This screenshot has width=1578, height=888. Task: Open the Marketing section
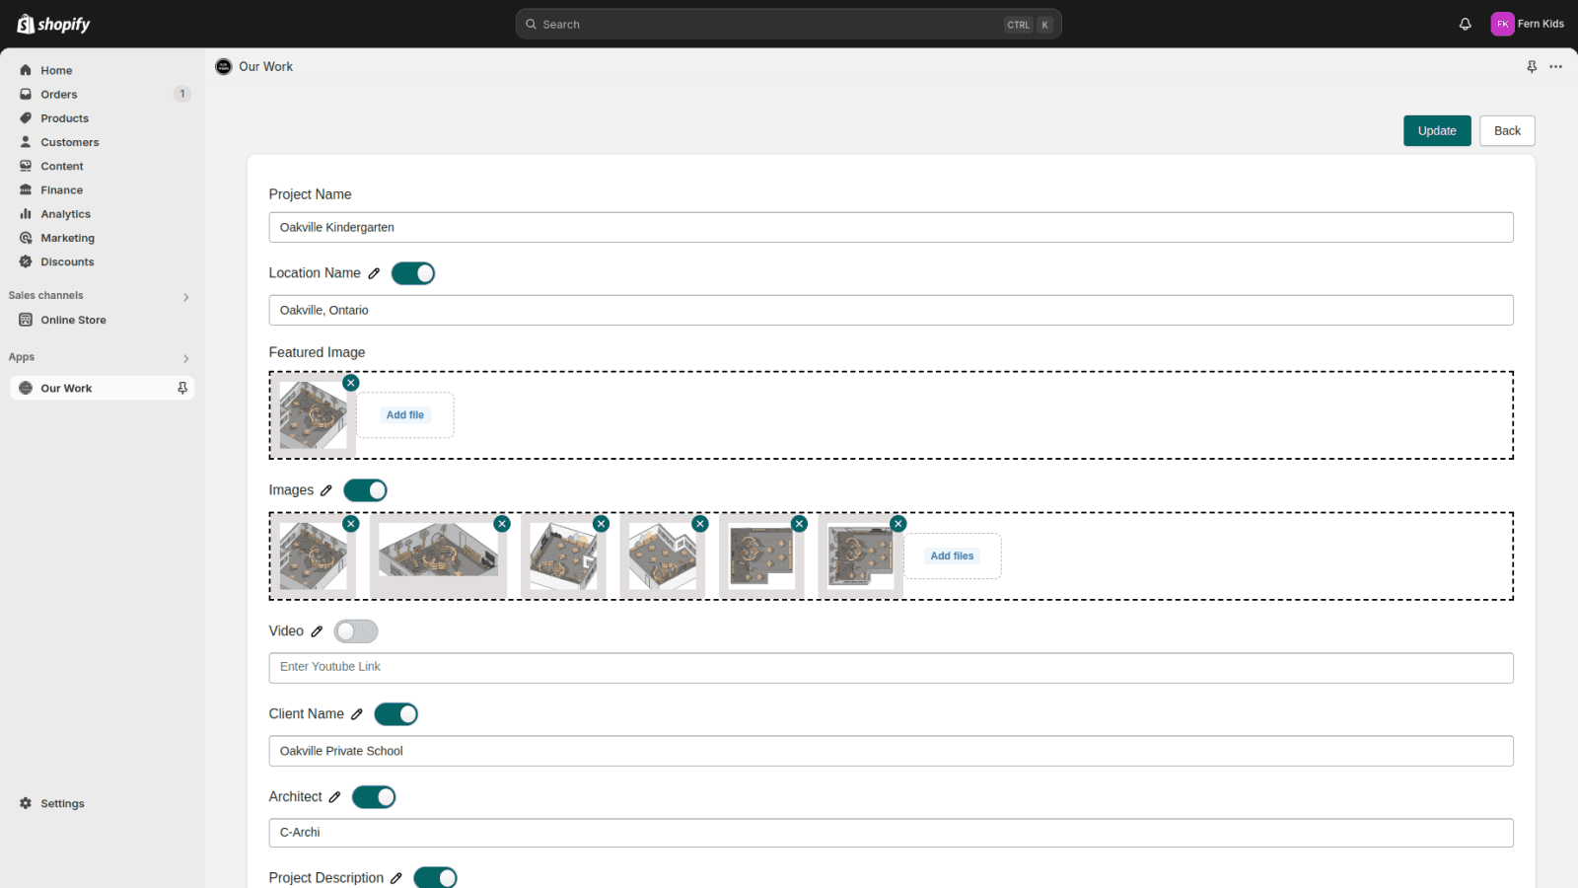(67, 237)
